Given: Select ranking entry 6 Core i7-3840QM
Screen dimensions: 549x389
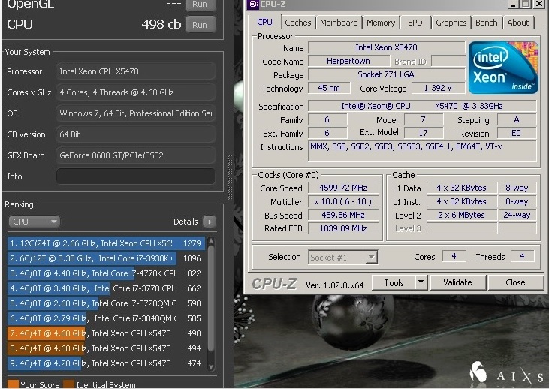Looking at the screenshot, I should pos(106,318).
